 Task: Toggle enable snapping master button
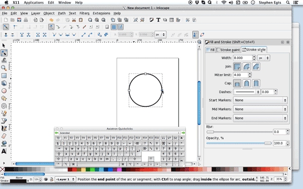tap(6, 27)
